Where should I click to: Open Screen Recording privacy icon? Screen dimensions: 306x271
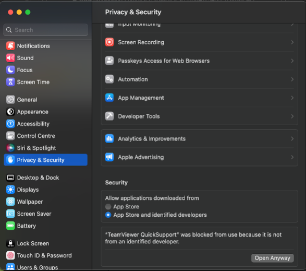click(x=109, y=42)
